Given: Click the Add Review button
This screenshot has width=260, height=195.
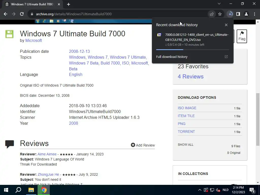Looking at the screenshot, I should coord(143,145).
